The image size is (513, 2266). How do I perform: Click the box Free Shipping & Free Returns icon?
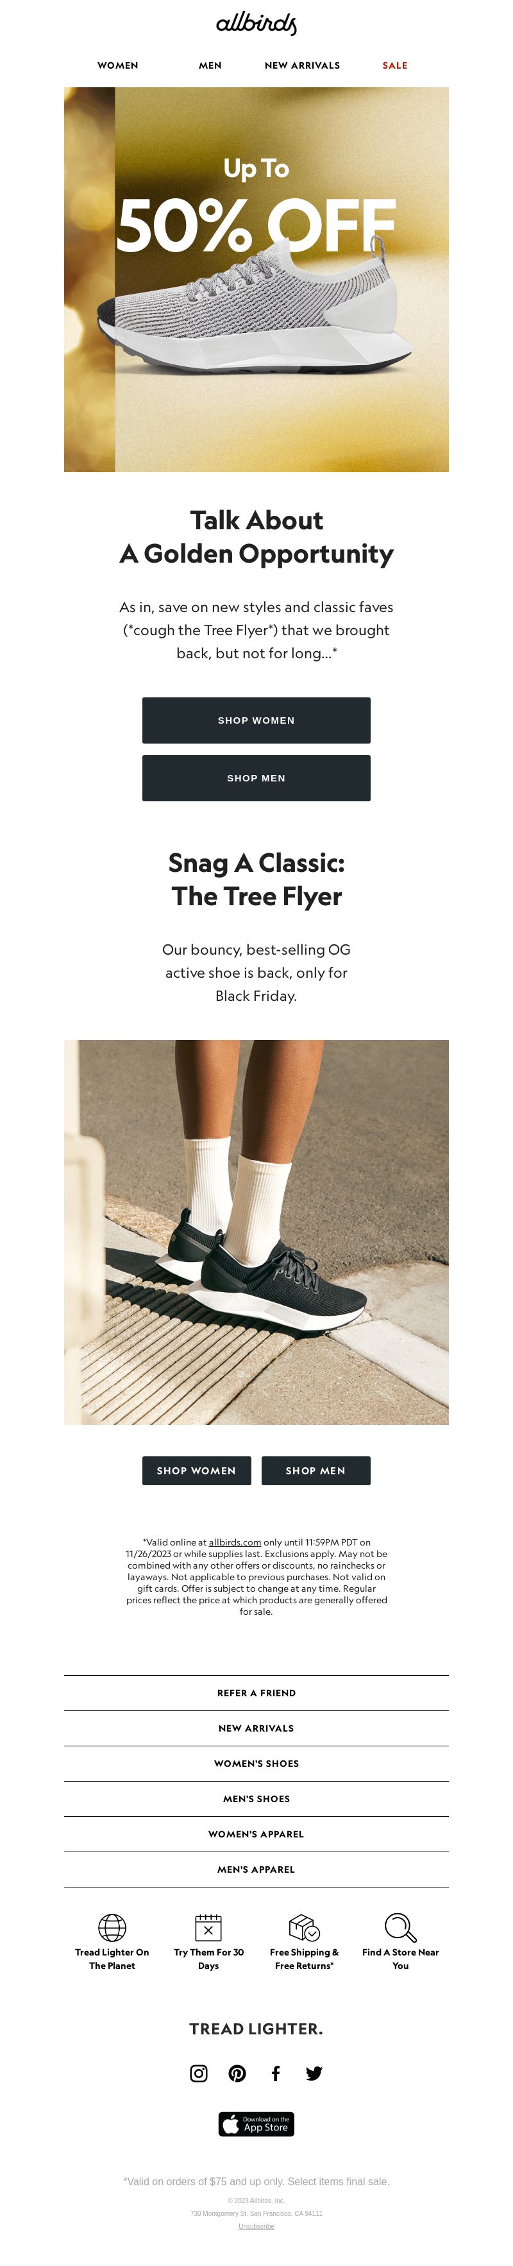[305, 1927]
